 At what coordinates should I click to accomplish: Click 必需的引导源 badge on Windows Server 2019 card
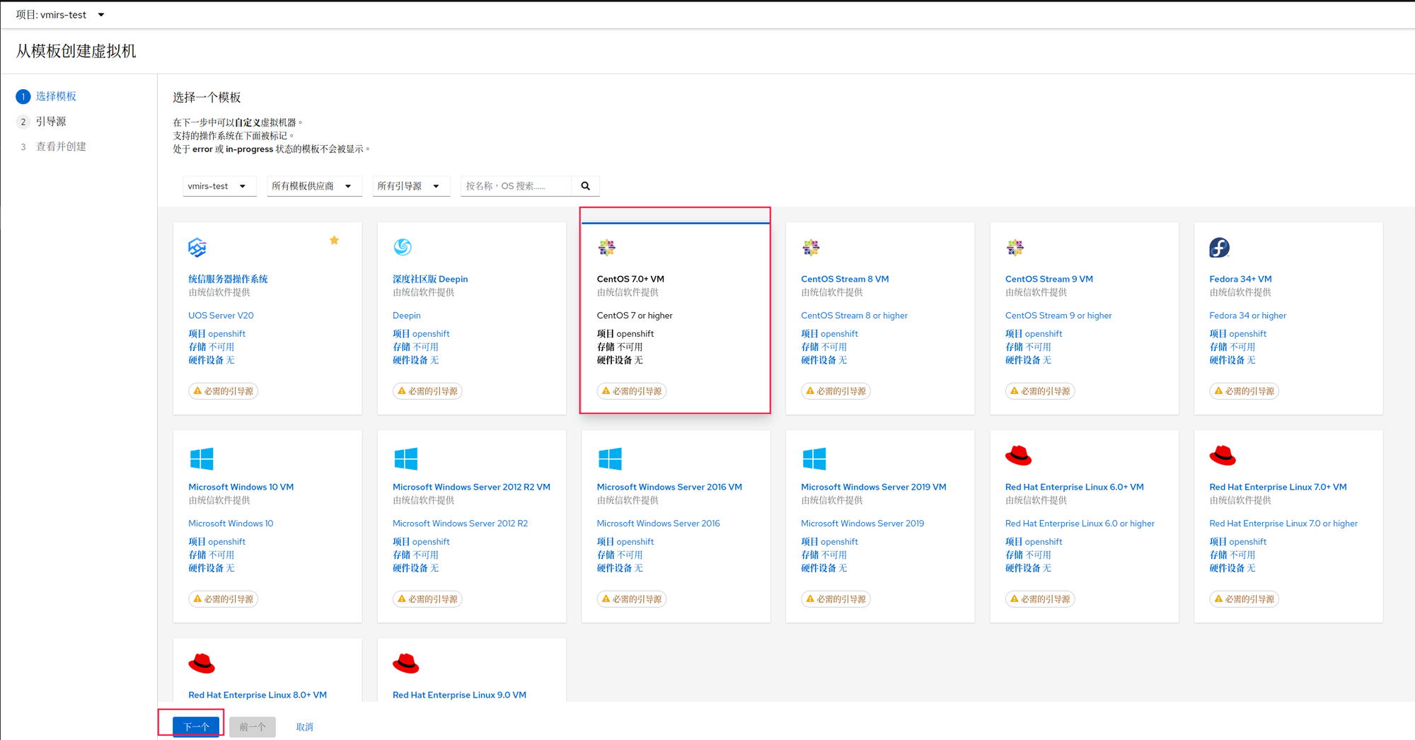coord(836,599)
